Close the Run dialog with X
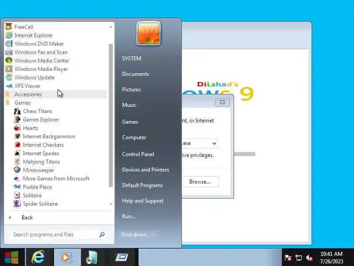The height and width of the screenshot is (266, 354). click(223, 102)
